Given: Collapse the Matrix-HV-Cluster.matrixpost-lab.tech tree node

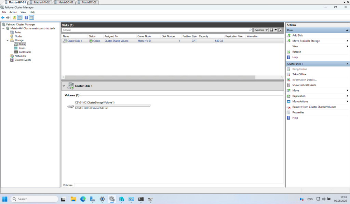Looking at the screenshot, I should [3, 29].
